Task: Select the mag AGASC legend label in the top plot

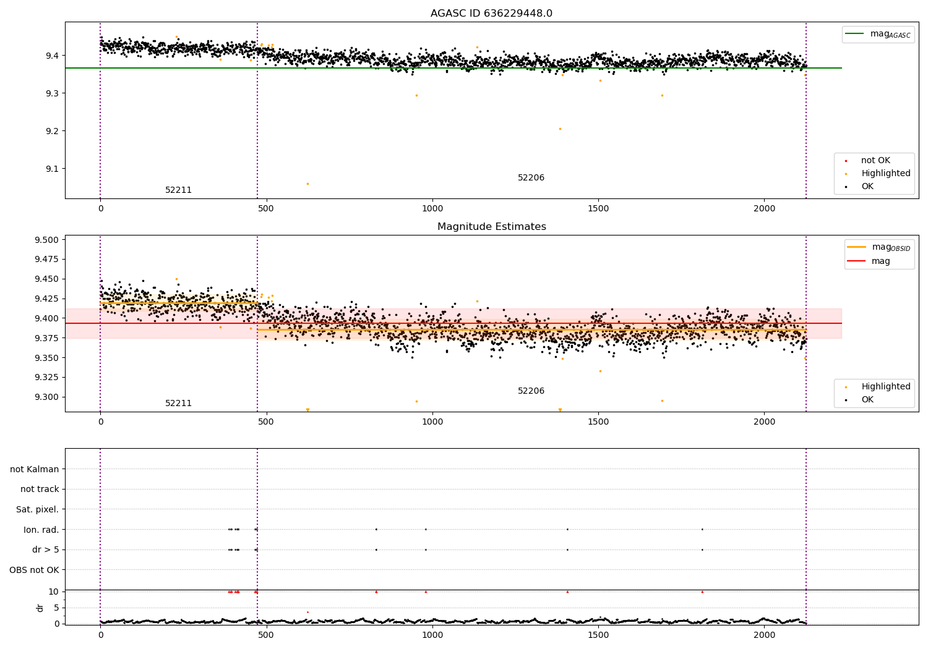Action: (890, 34)
